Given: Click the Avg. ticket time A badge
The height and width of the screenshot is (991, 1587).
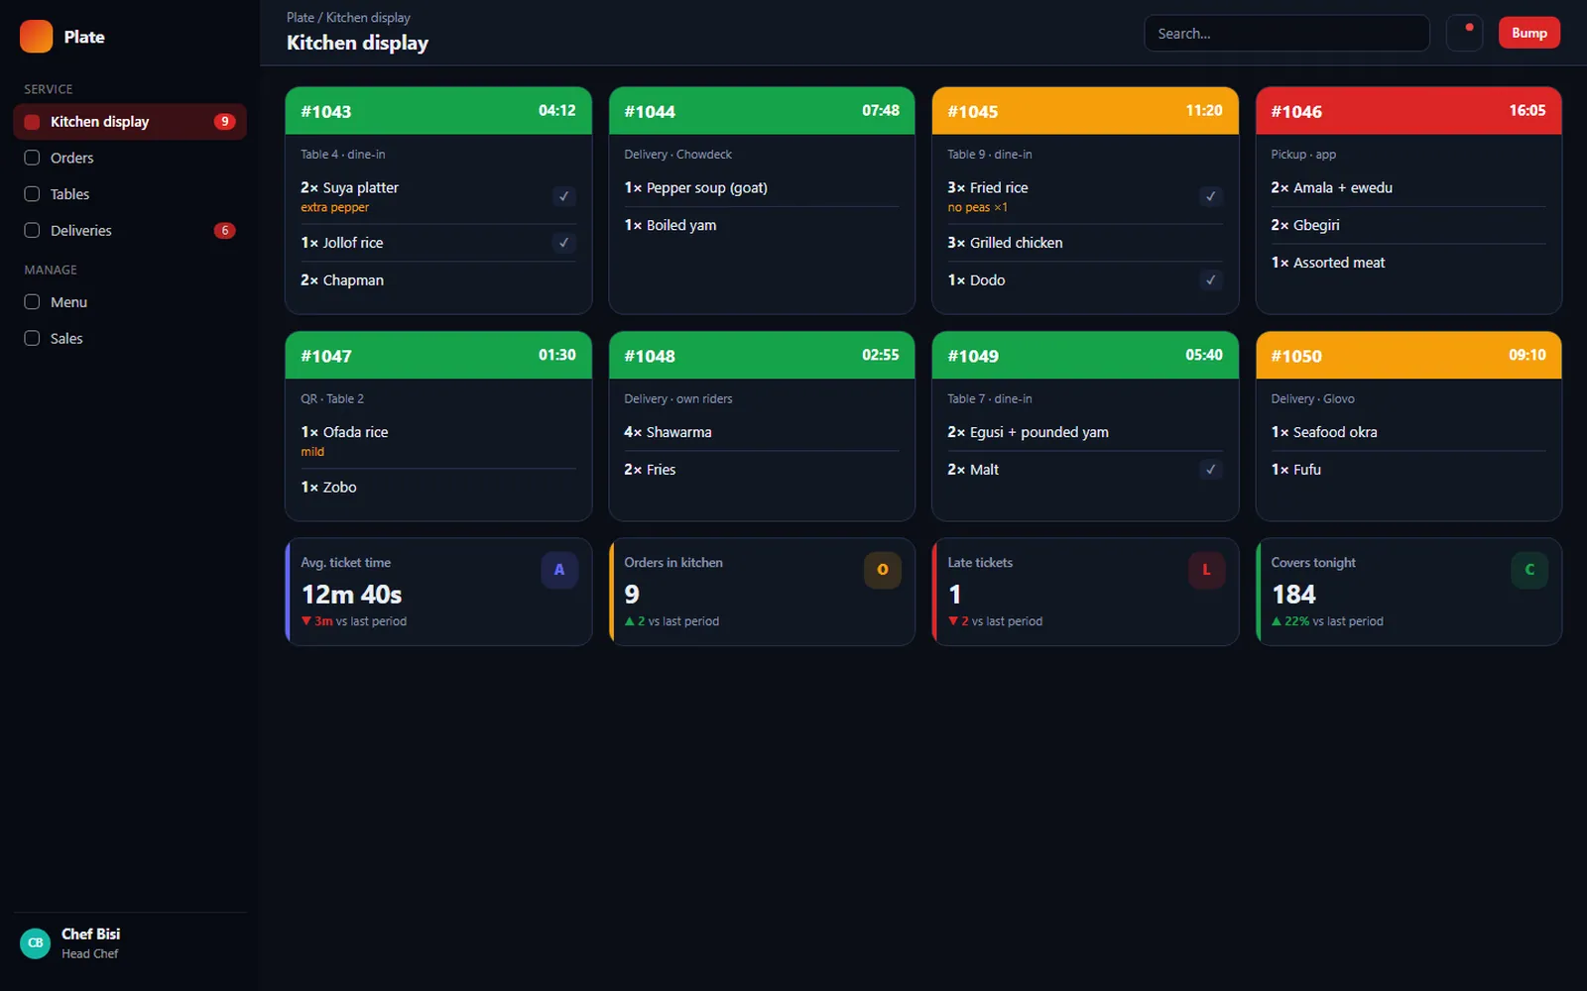Looking at the screenshot, I should 559,570.
